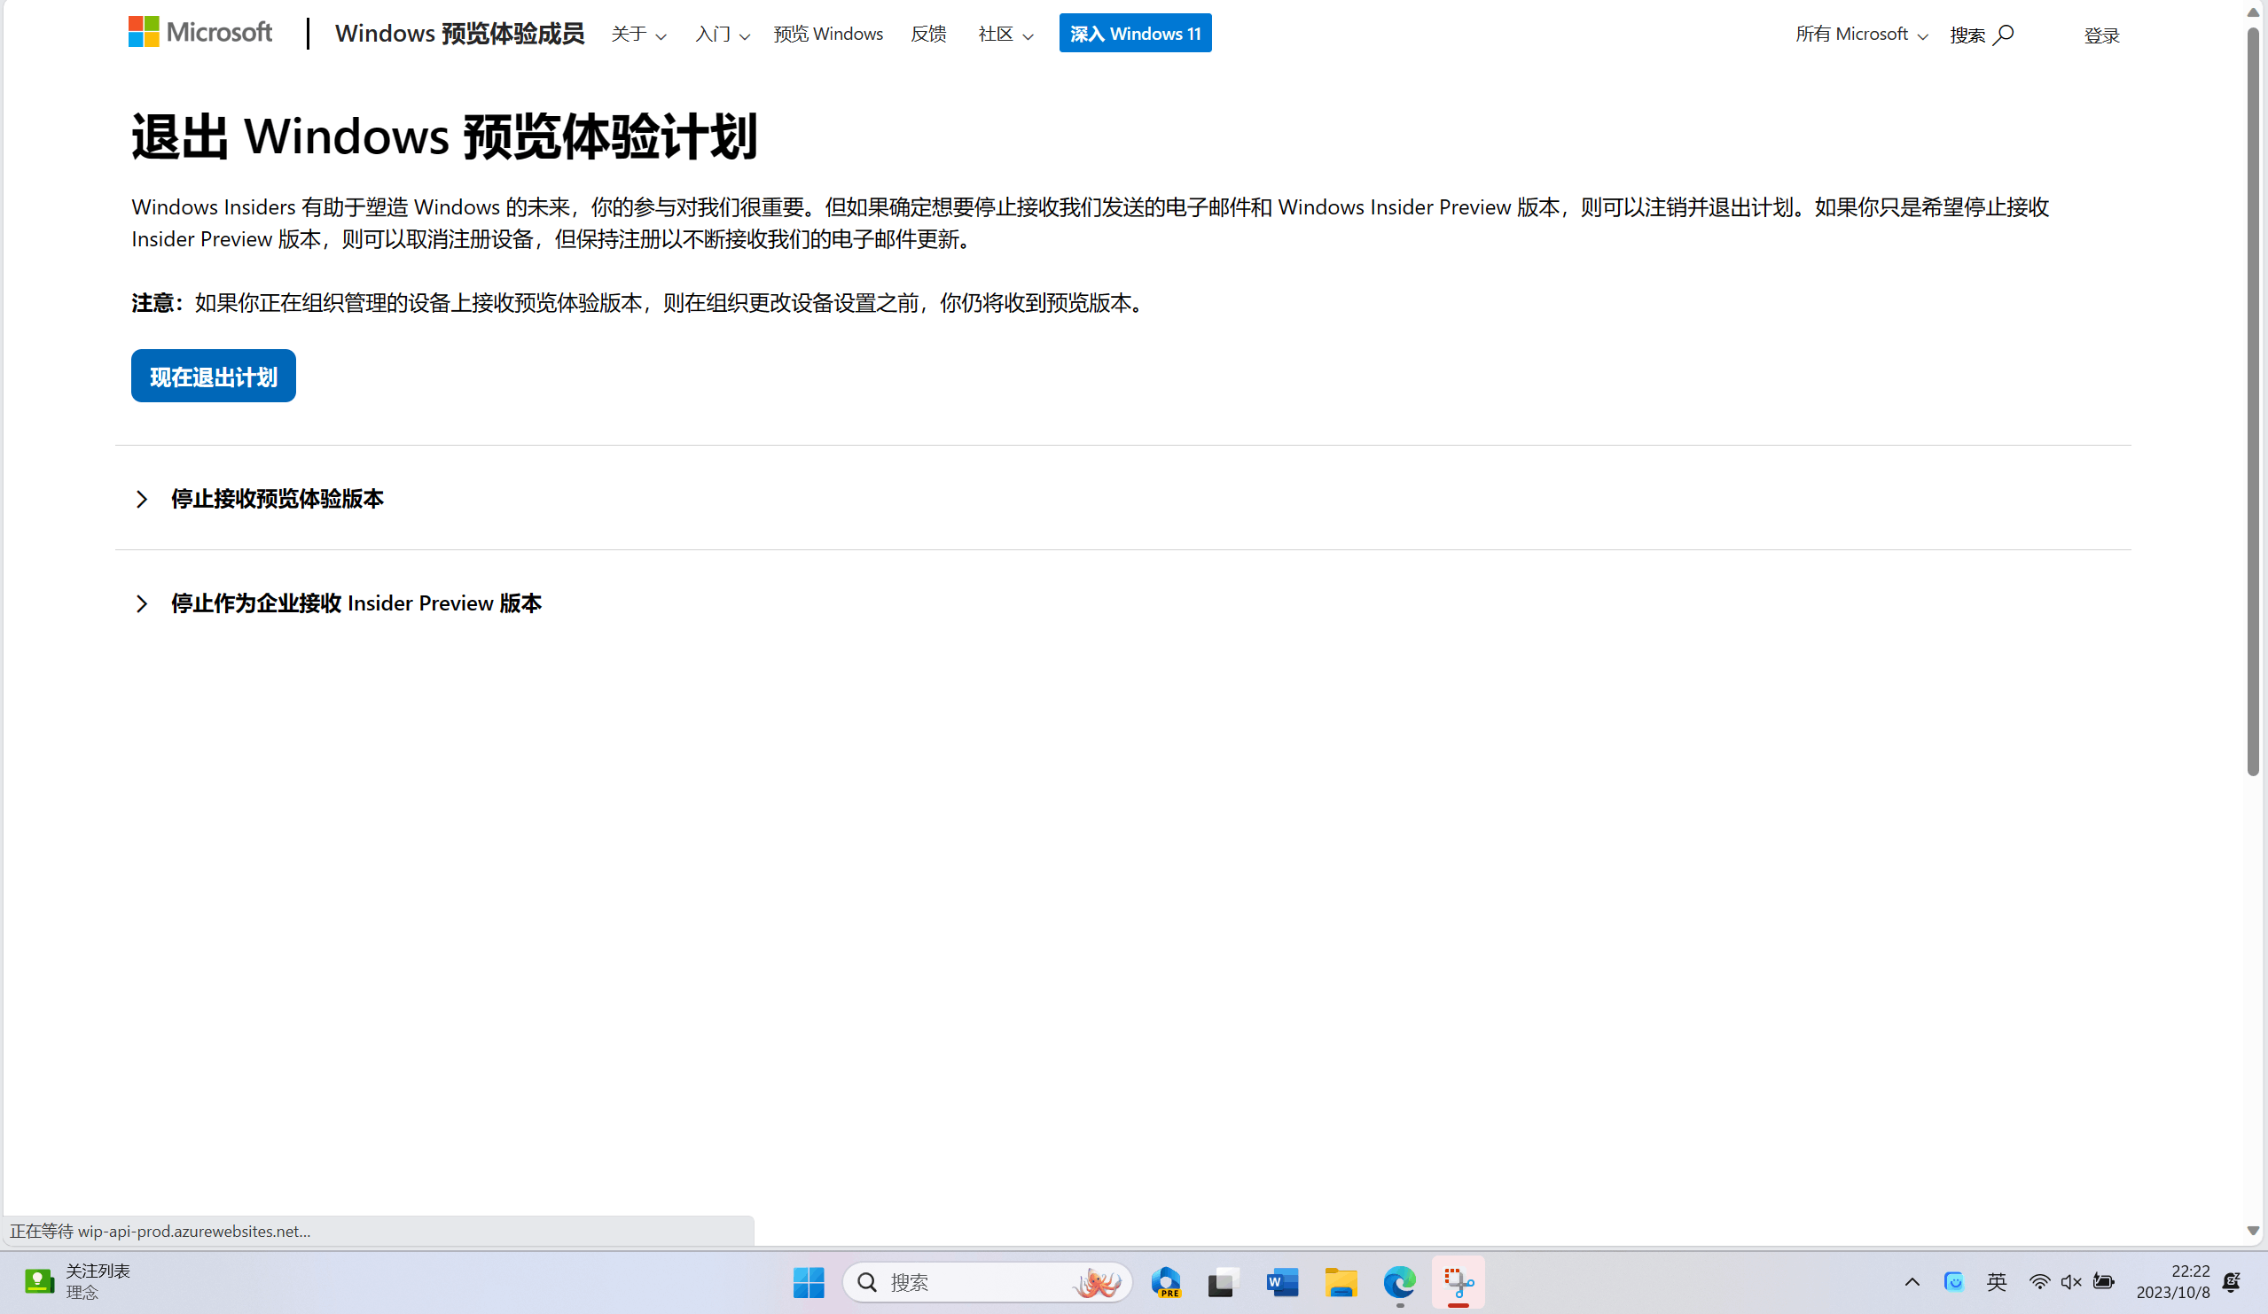Open the notification bell do-not-disturb icon

coord(2231,1281)
